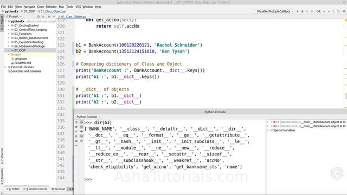The height and width of the screenshot is (195, 347).
Task: Toggle scroll-to-end icon in console toolbar
Action: [81, 127]
